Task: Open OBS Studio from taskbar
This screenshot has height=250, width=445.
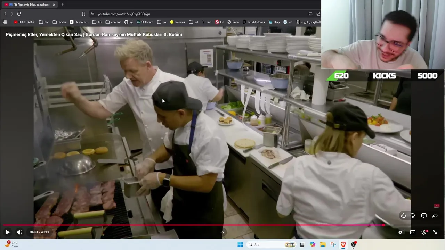Action: [354, 244]
